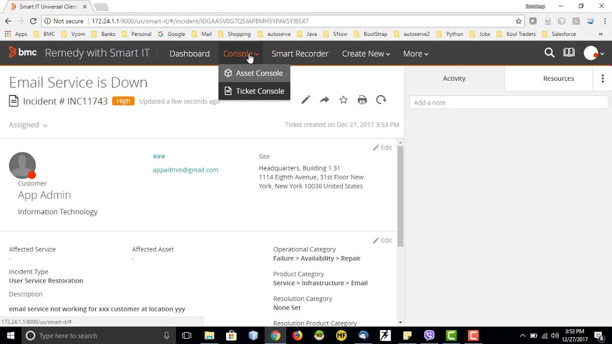Expand the Create New menu
This screenshot has height=344, width=612.
click(366, 54)
